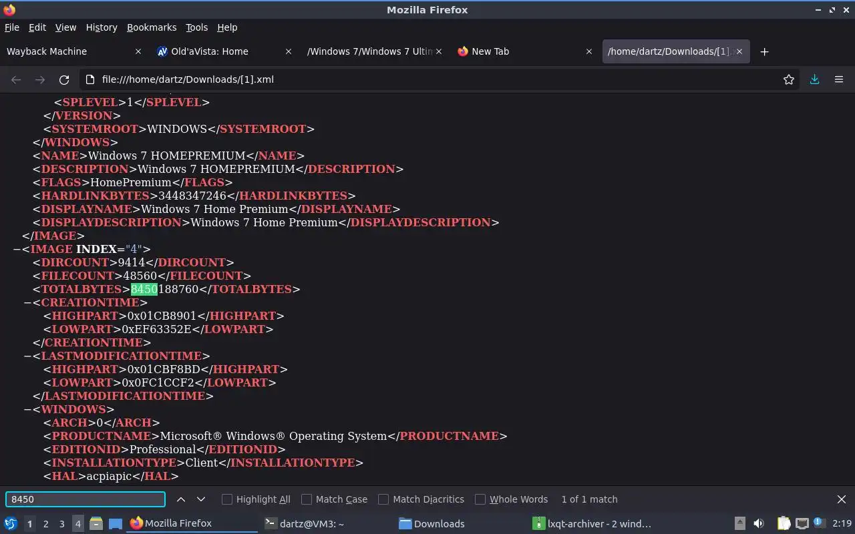Enable the Whole Words checkbox

click(x=480, y=499)
